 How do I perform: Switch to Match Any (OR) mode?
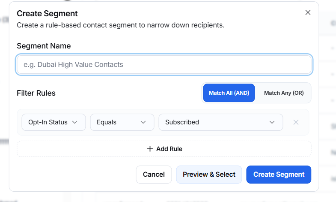coord(284,93)
